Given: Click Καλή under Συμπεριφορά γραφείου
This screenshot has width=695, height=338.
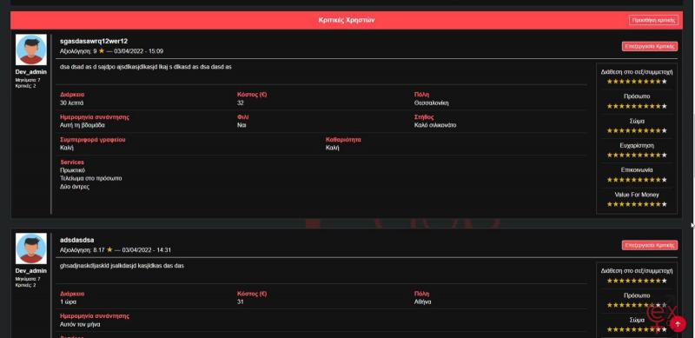Looking at the screenshot, I should click(67, 148).
